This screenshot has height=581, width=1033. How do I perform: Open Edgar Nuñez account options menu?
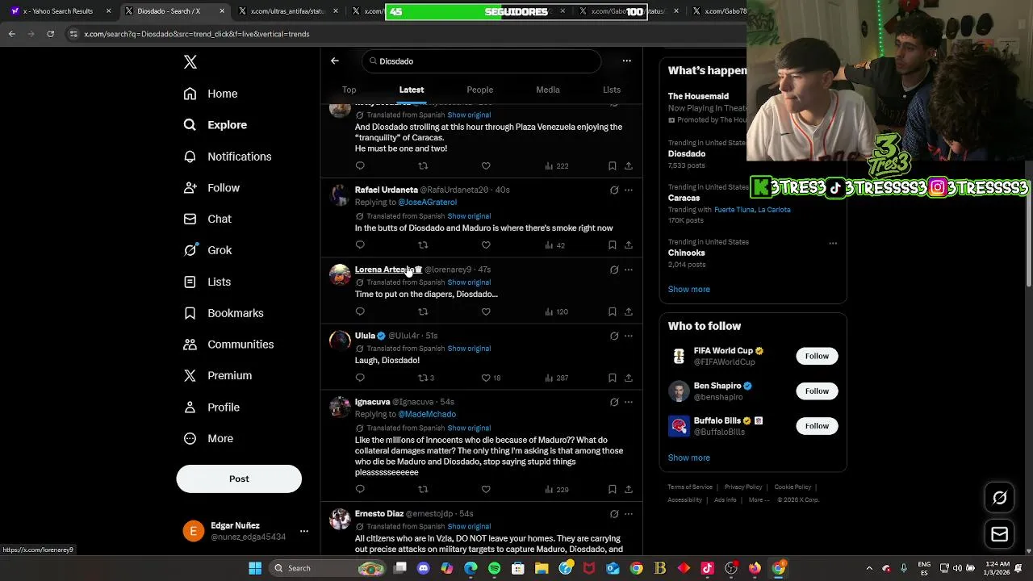click(x=303, y=531)
